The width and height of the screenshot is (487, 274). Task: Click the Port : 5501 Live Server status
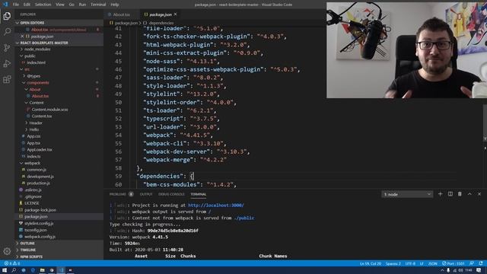(454, 263)
